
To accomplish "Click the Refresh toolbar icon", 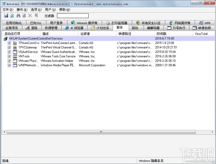I will point(12,16).
